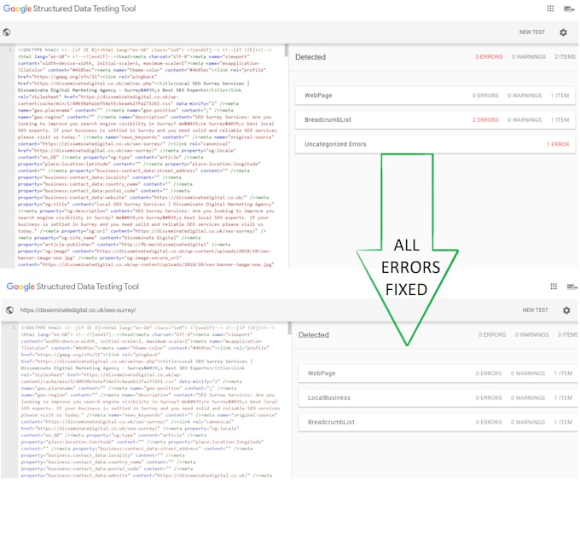Click inside lower HTML source code pane
This screenshot has width=580, height=544.
[151, 401]
